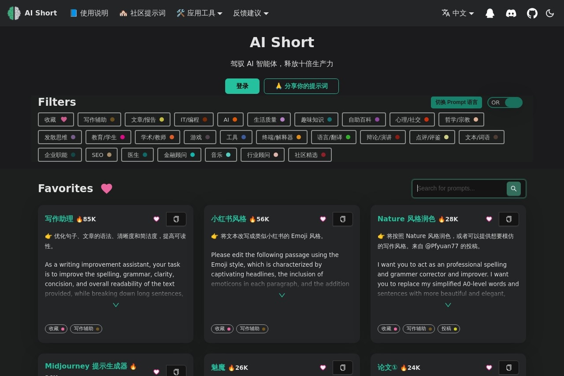
Task: Go to AI Short home title
Action: tap(41, 13)
